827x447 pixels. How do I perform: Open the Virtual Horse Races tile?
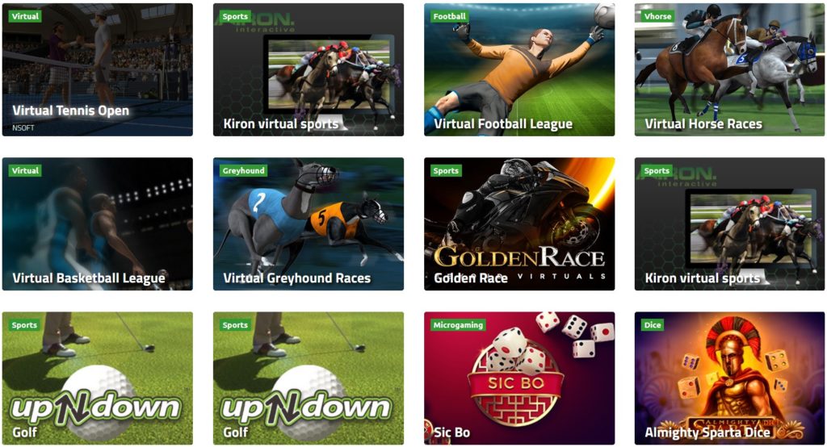click(730, 69)
